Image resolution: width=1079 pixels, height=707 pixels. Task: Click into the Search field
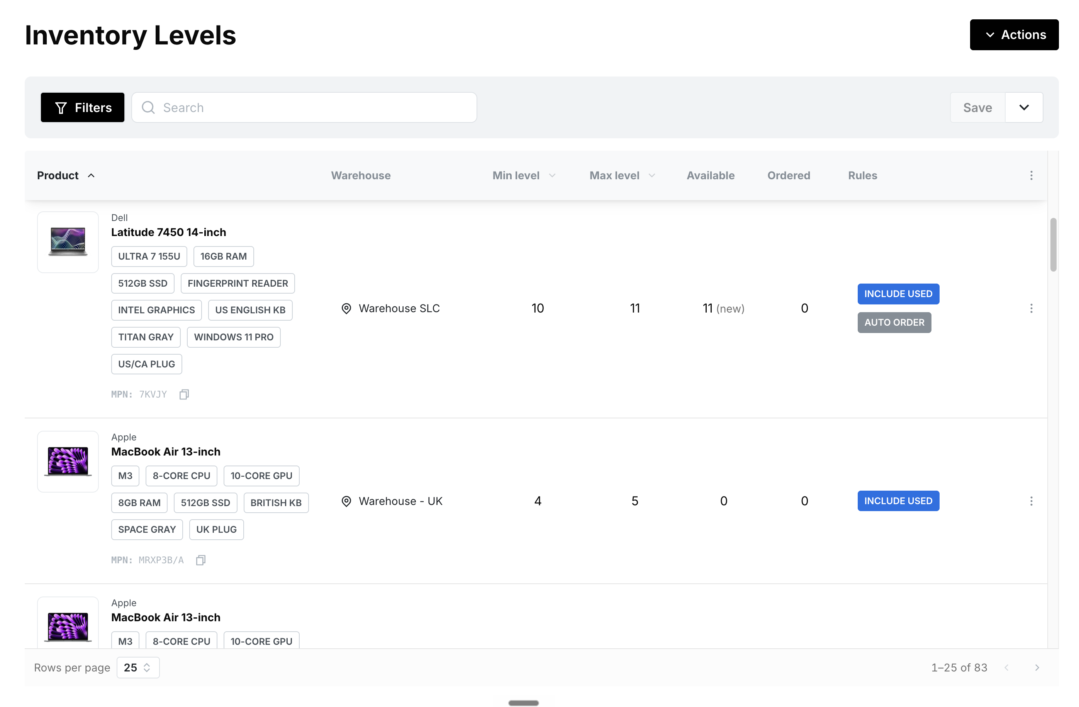304,107
